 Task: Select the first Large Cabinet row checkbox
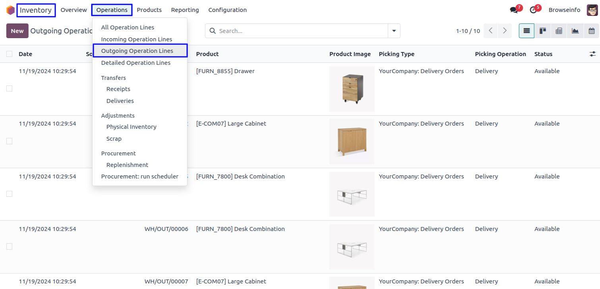pyautogui.click(x=10, y=141)
